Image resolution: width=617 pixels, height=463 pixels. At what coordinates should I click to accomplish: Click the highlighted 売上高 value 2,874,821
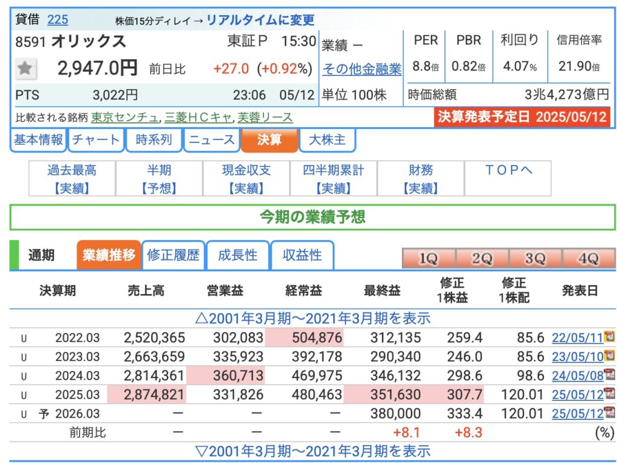154,394
